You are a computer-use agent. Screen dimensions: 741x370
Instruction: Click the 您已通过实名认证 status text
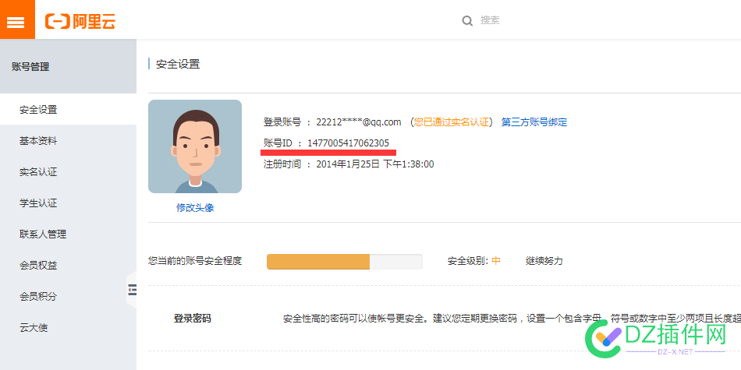click(451, 122)
